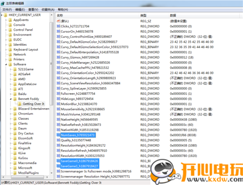This screenshot has height=185, width=243.
Task: Click the Registry Editor title bar icon
Action: [3, 3]
